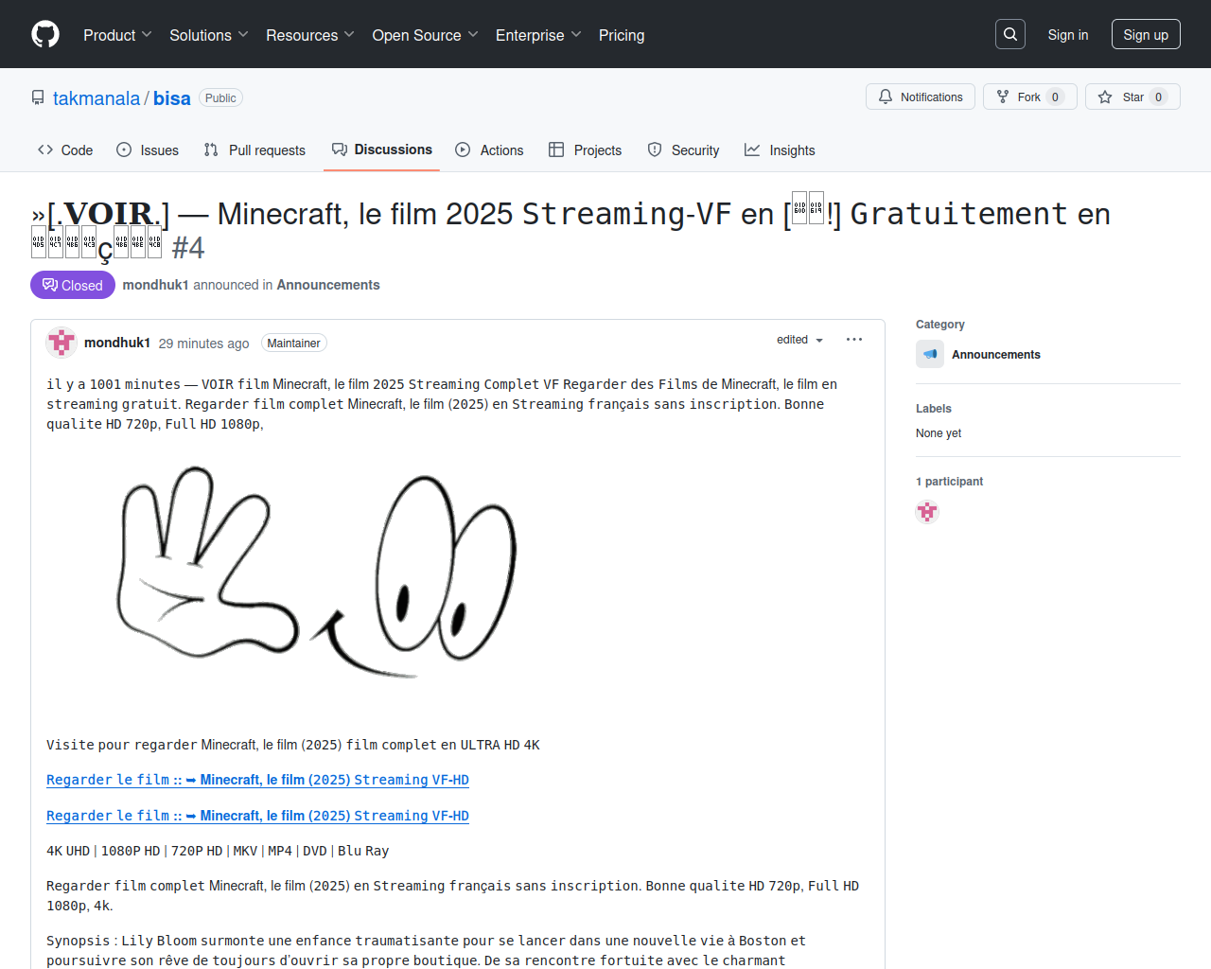
Task: Click the Pull requests branch icon
Action: [211, 150]
